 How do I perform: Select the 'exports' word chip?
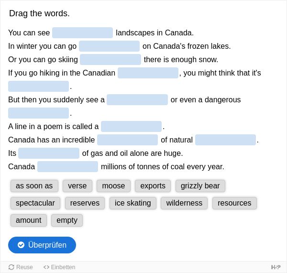click(x=153, y=186)
